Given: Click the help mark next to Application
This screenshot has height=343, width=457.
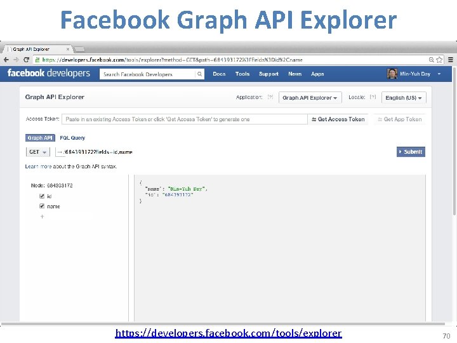Looking at the screenshot, I should 270,97.
